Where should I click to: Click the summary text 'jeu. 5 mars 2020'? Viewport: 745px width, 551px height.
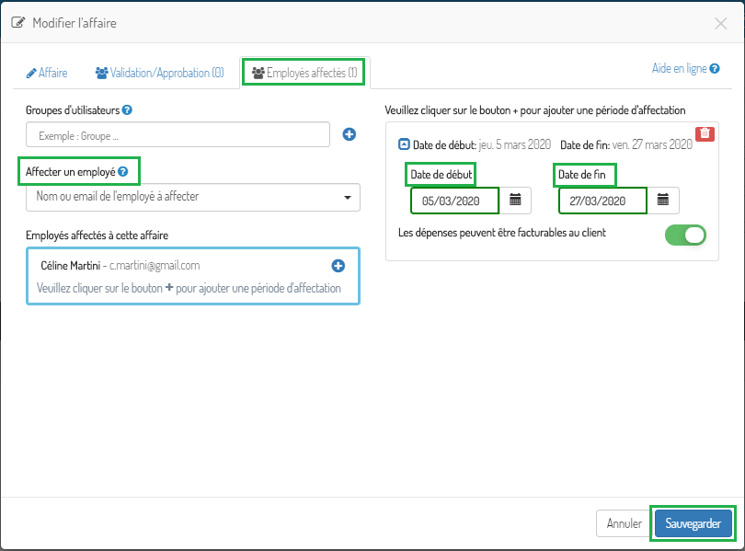(x=515, y=144)
